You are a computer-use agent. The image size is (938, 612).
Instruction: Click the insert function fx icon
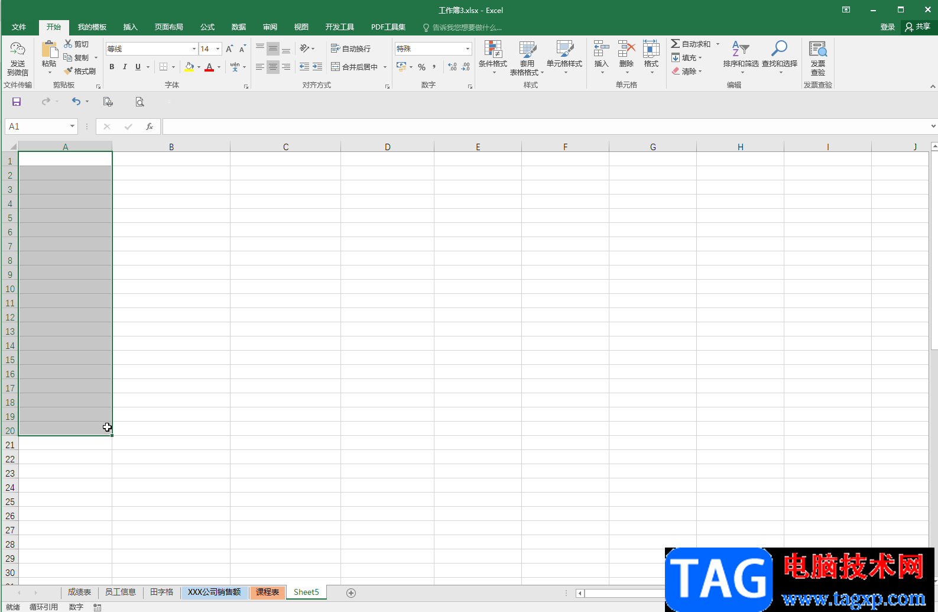point(150,127)
